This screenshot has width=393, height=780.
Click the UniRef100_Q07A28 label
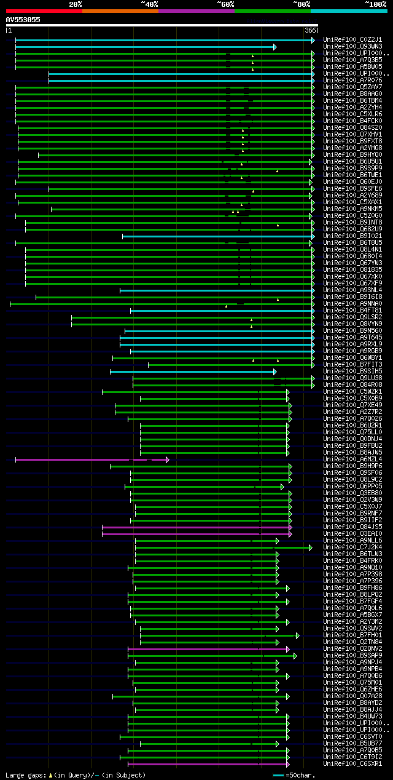click(352, 696)
